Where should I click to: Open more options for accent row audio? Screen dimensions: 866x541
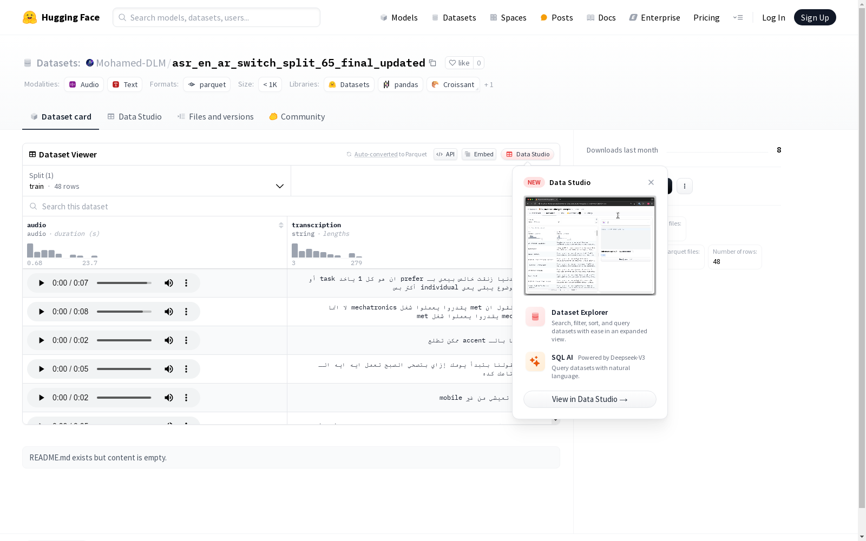[x=186, y=340]
